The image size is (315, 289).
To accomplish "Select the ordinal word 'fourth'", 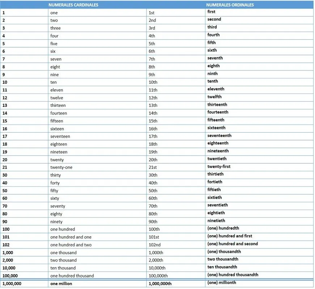I will click(x=213, y=35).
